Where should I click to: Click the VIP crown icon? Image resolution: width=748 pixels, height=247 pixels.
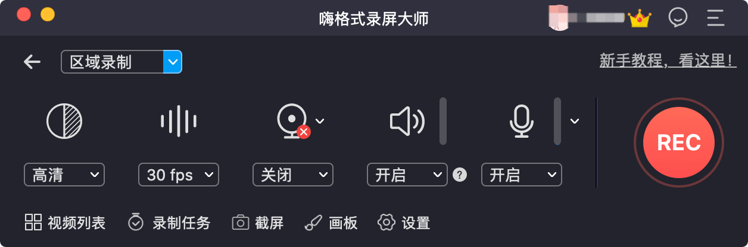(640, 18)
